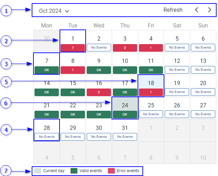218x176 pixels.
Task: Go to previous month using left chevron
Action: pos(197,10)
